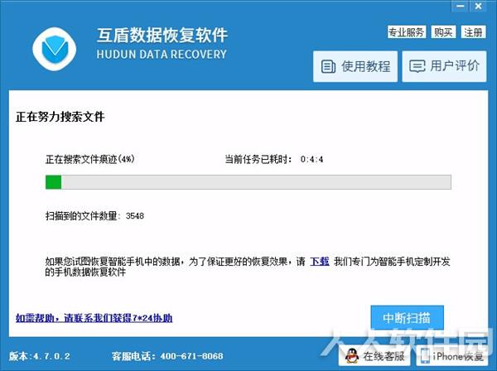This screenshot has height=371, width=497.
Task: Click the 专业服务 menu item
Action: [x=407, y=32]
